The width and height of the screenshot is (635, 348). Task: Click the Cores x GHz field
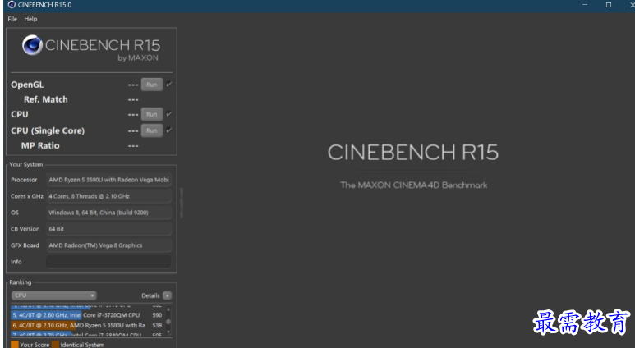coord(108,196)
